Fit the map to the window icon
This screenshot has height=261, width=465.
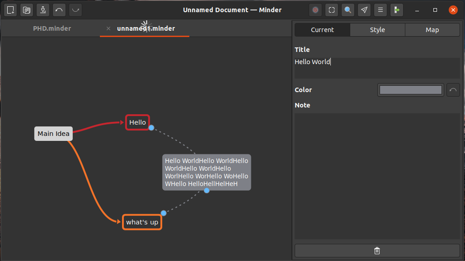tap(332, 10)
